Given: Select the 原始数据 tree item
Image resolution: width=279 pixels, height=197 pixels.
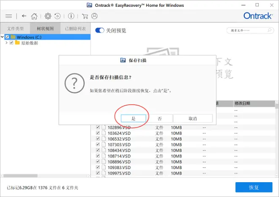Looking at the screenshot, I should (30, 43).
